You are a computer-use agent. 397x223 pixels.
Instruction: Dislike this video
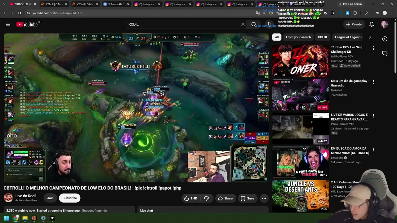point(207,198)
